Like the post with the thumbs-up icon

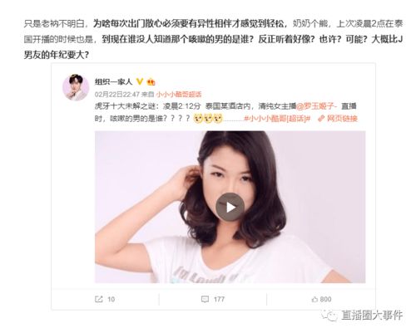[x=314, y=299]
